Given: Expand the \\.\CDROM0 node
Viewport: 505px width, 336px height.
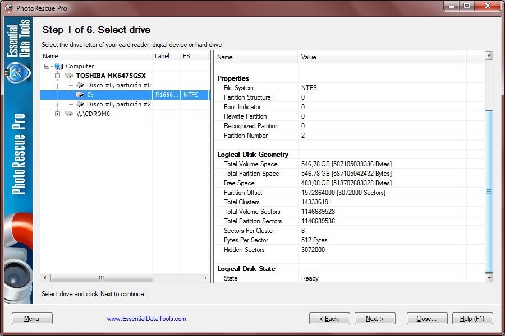Looking at the screenshot, I should (57, 114).
